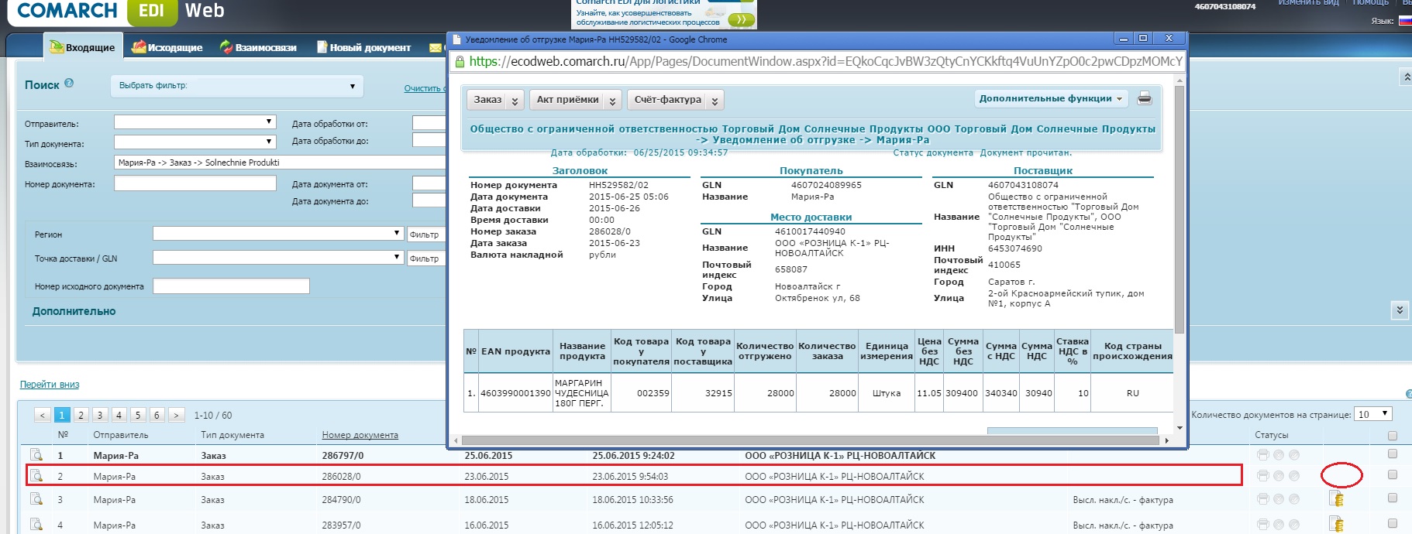Go to previous results page arrow
Viewport: 1412px width, 534px height.
[43, 415]
